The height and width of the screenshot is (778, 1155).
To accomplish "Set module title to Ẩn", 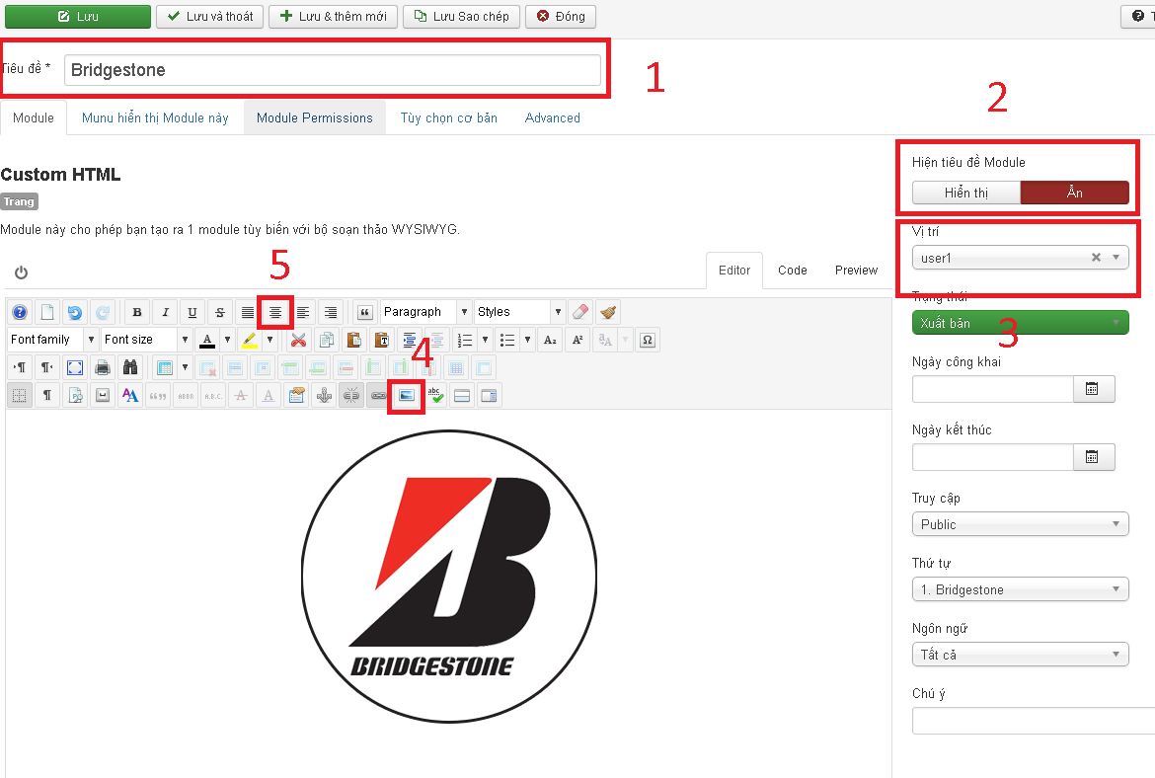I will (x=1075, y=194).
